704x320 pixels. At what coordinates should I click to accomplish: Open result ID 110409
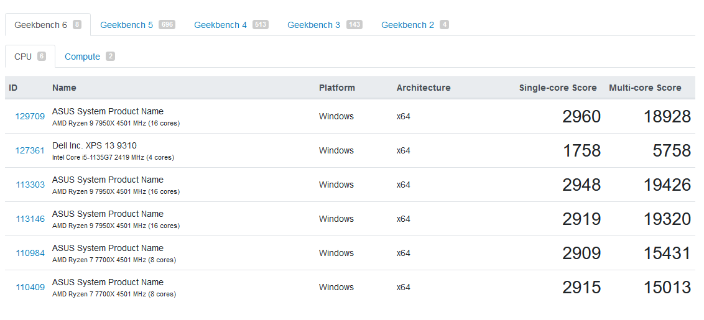click(x=30, y=287)
